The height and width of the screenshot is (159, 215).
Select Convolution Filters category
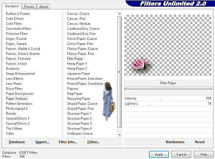[18, 29]
